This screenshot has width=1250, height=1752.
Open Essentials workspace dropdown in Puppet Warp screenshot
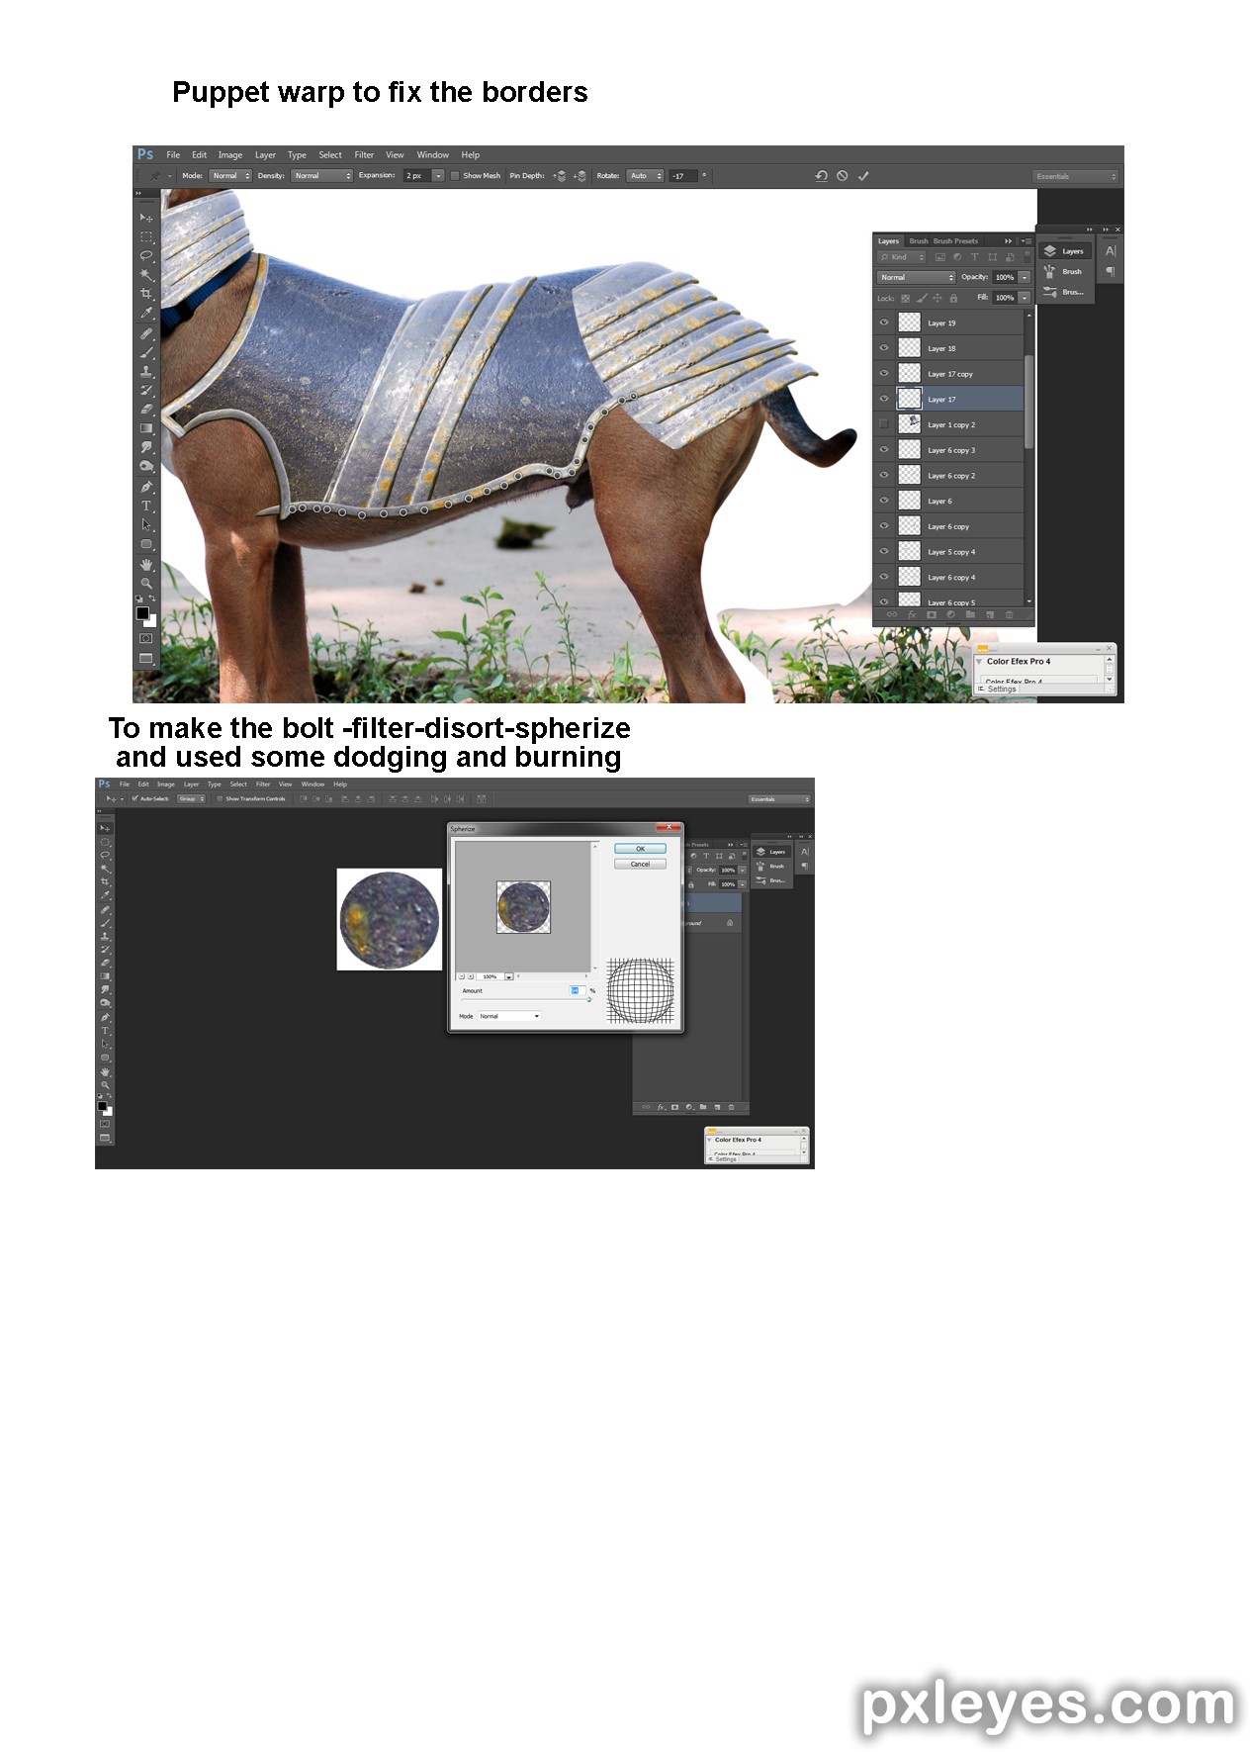1075,176
